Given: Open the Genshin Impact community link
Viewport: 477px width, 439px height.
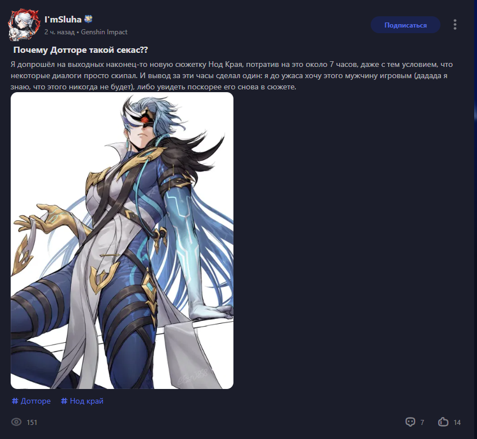Looking at the screenshot, I should (x=104, y=32).
